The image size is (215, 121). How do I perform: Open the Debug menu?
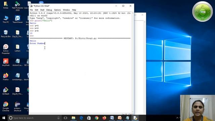tap(49, 10)
